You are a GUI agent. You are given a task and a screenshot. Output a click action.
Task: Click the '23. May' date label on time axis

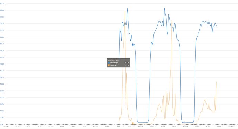click(6, 126)
